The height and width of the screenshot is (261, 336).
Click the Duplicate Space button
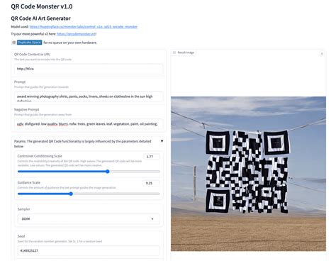click(30, 43)
